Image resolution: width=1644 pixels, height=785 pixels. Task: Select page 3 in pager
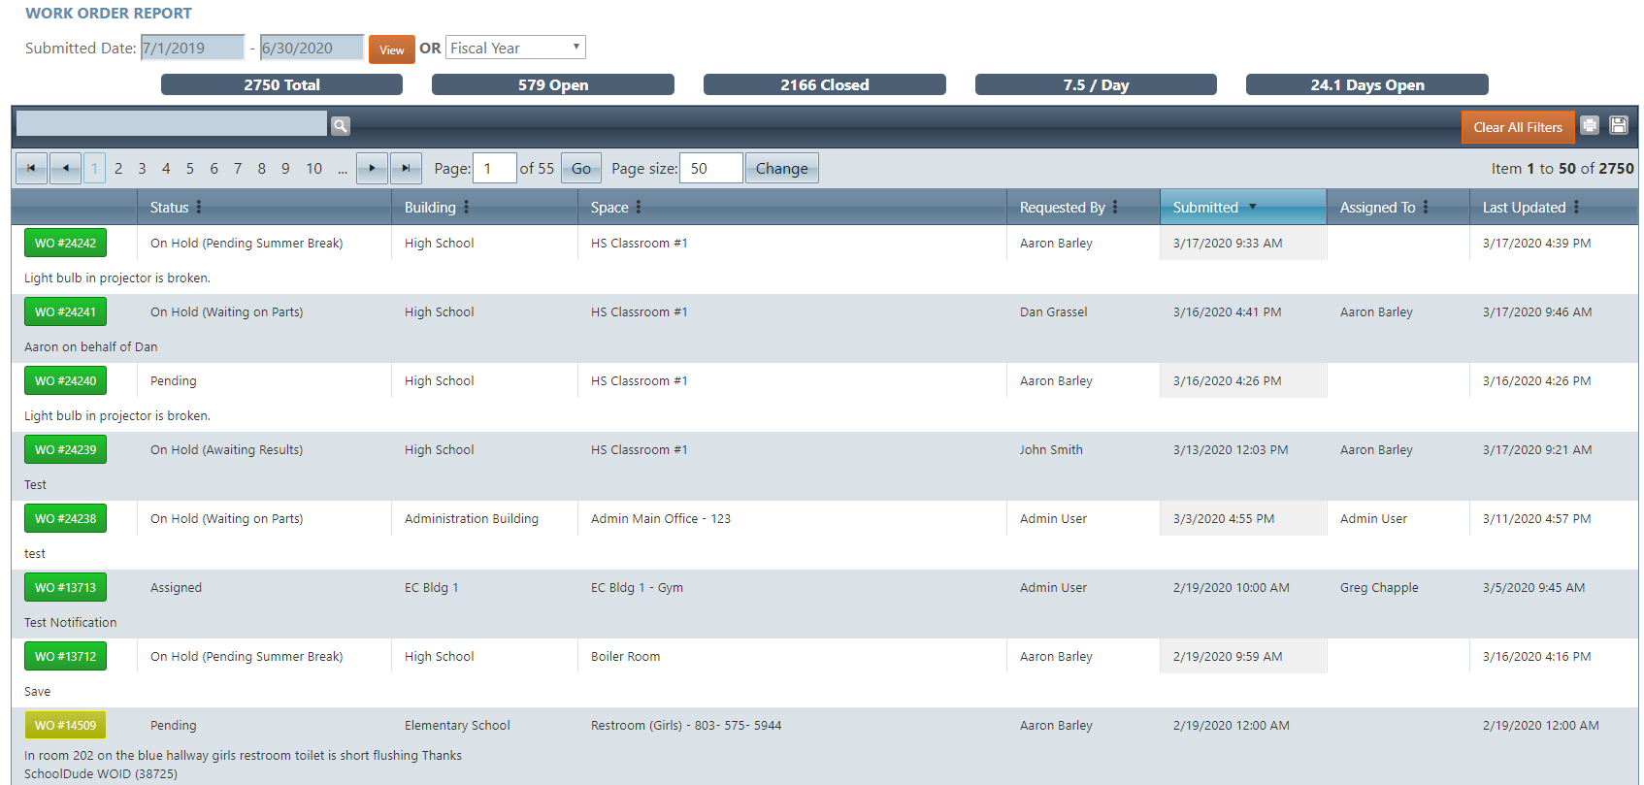tap(142, 168)
